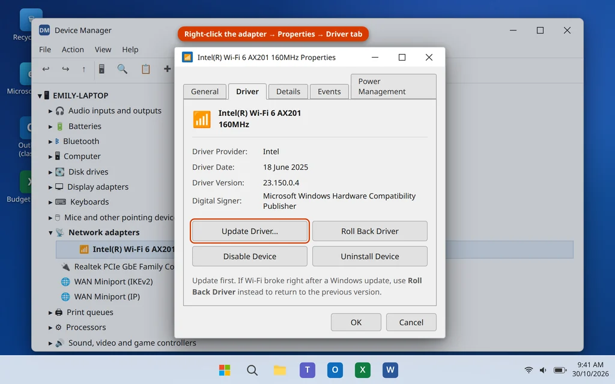
Task: Open Excel from the taskbar
Action: pos(362,370)
